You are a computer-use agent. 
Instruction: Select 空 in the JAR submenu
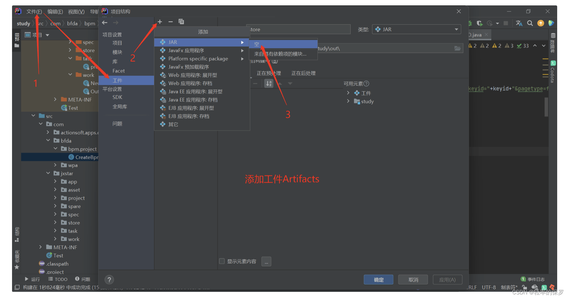[283, 44]
